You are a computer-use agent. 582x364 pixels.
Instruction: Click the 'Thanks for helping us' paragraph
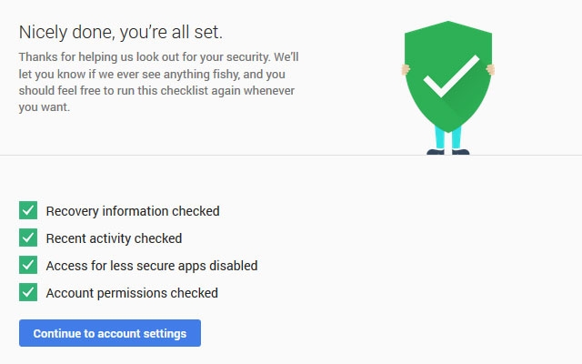158,81
